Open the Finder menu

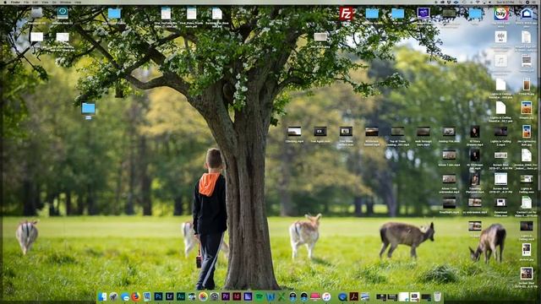(x=15, y=2)
